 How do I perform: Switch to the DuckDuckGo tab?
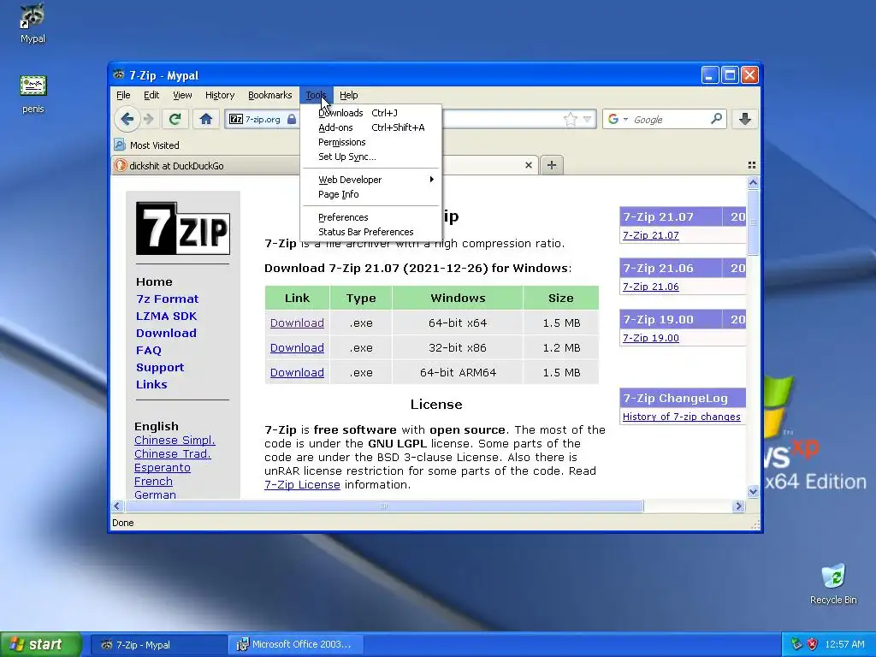[x=205, y=165]
